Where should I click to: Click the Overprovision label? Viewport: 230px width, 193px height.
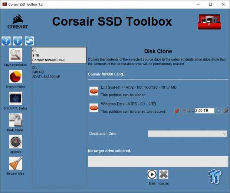pyautogui.click(x=16, y=87)
